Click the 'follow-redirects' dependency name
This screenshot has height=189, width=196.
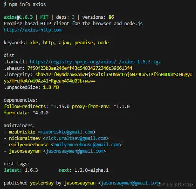pos(25,106)
